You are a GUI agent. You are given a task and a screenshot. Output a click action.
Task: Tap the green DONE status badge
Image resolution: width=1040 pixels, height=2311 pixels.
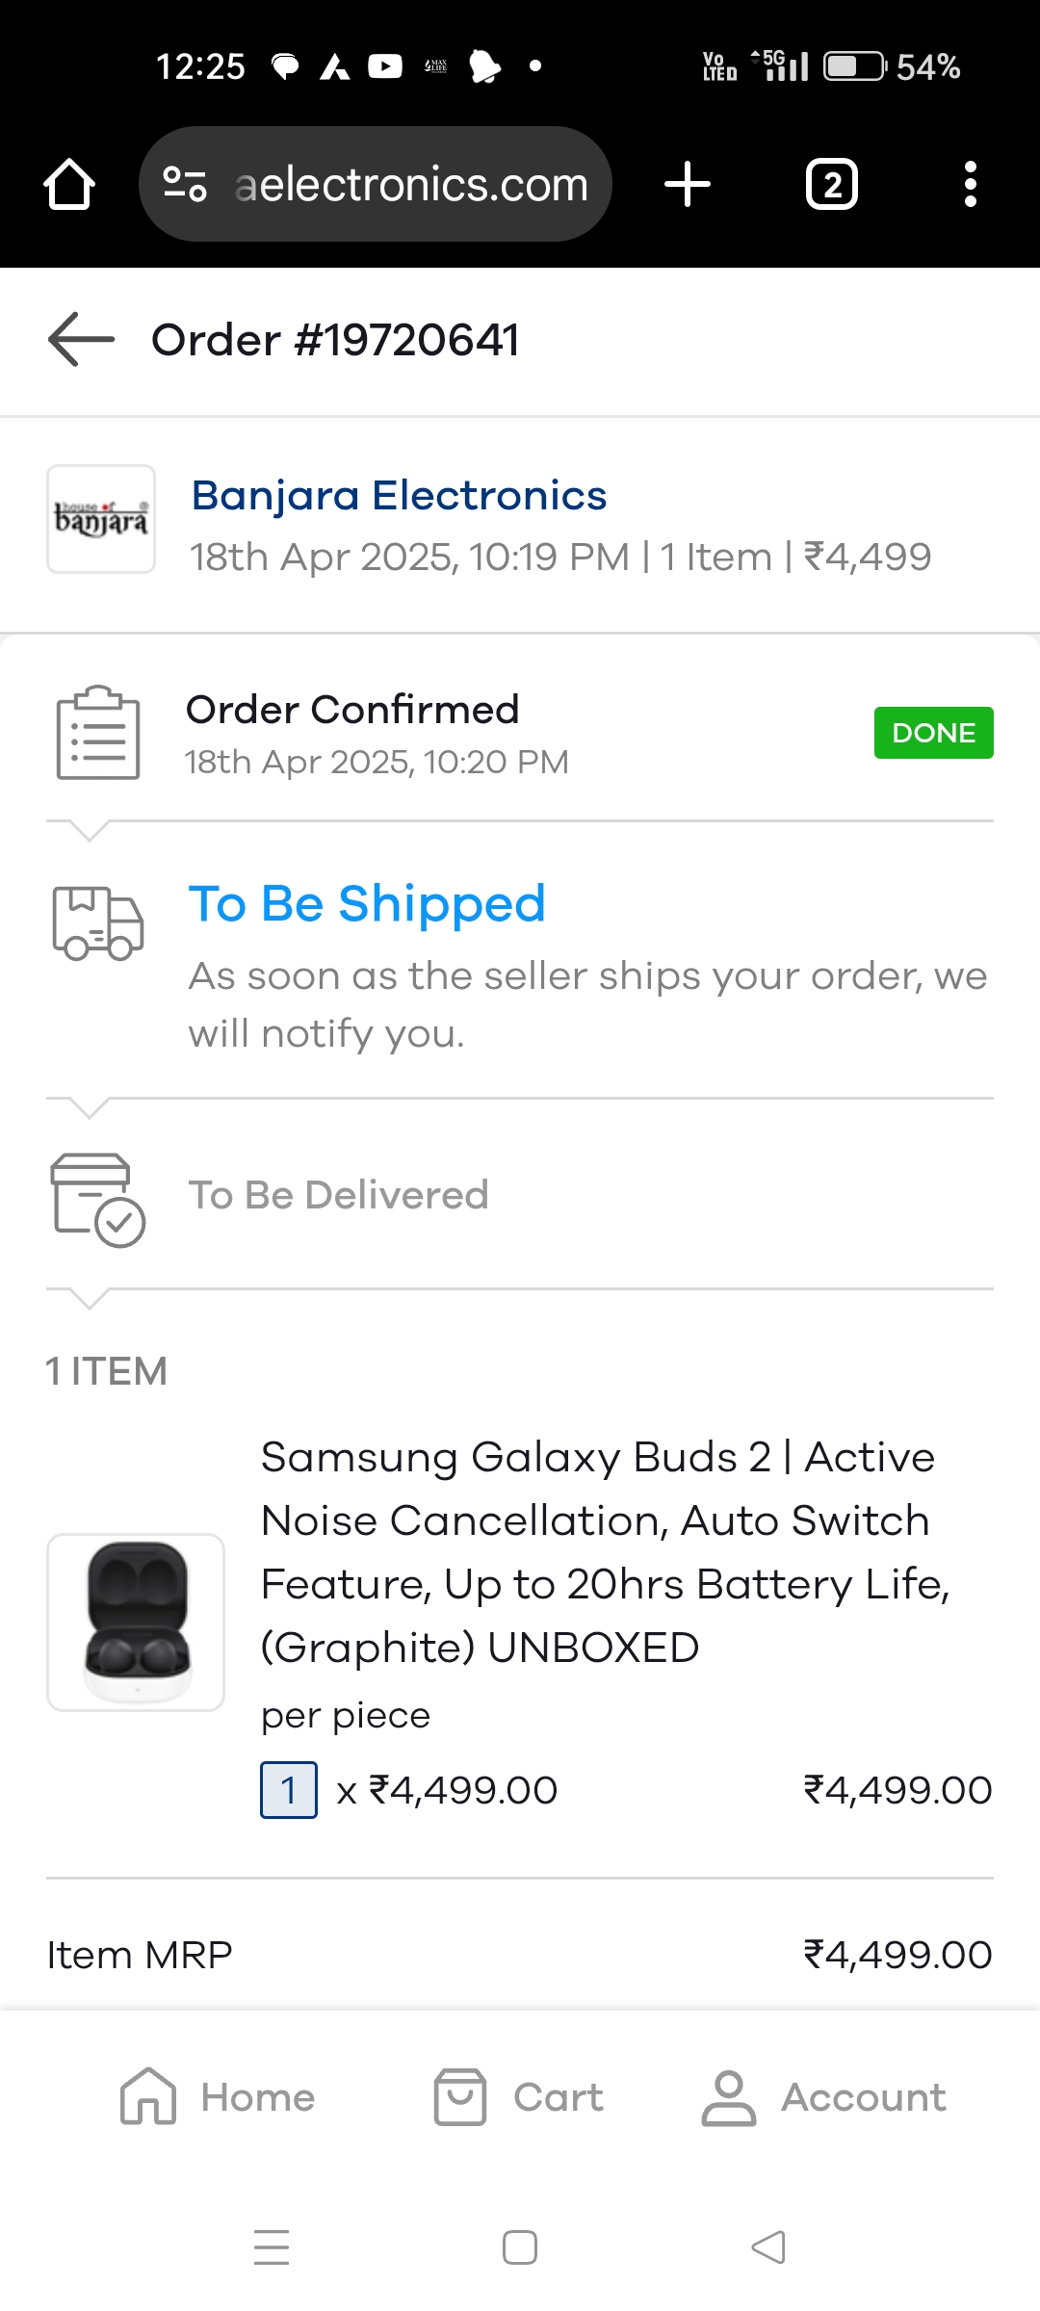click(x=933, y=733)
